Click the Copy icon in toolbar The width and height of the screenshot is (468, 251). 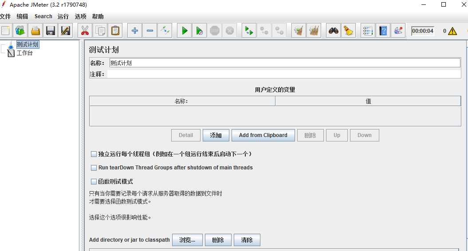[x=100, y=31]
